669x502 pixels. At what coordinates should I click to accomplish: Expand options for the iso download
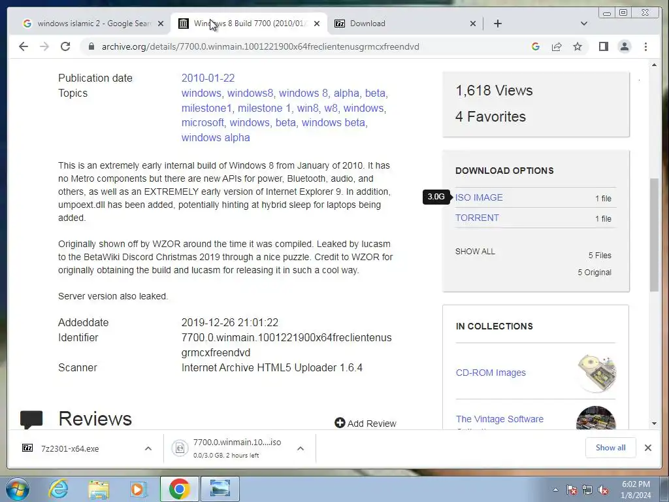pos(301,448)
